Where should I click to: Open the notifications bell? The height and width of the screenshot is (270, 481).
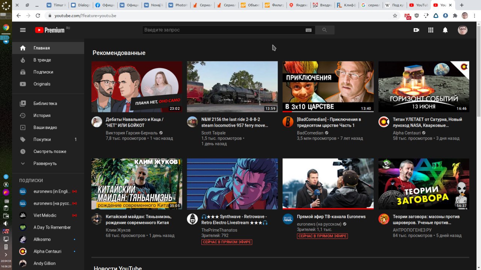point(445,30)
